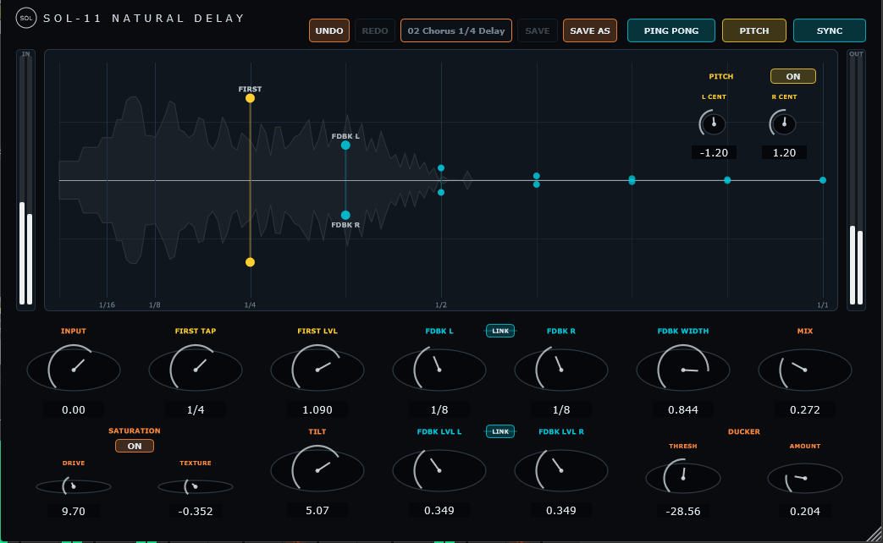Click the L CENT knob
This screenshot has width=883, height=543.
(x=714, y=123)
